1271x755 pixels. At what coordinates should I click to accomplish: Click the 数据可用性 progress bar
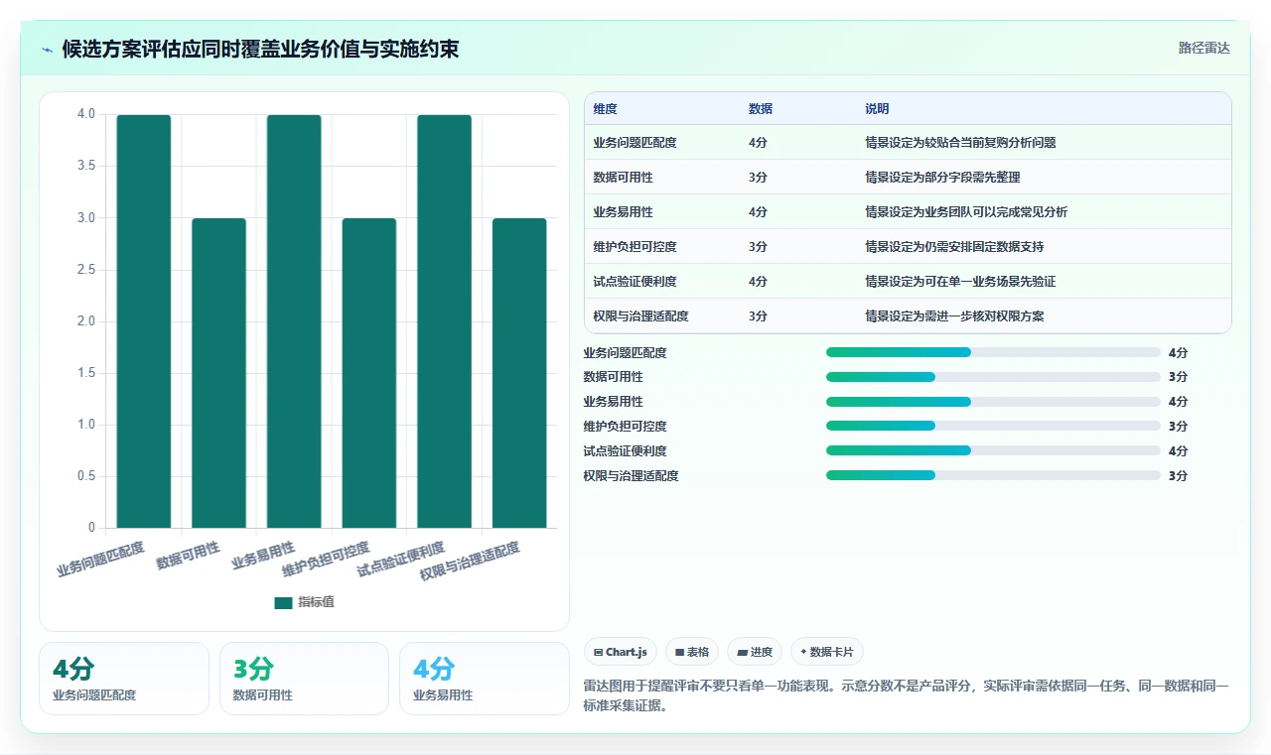[993, 377]
